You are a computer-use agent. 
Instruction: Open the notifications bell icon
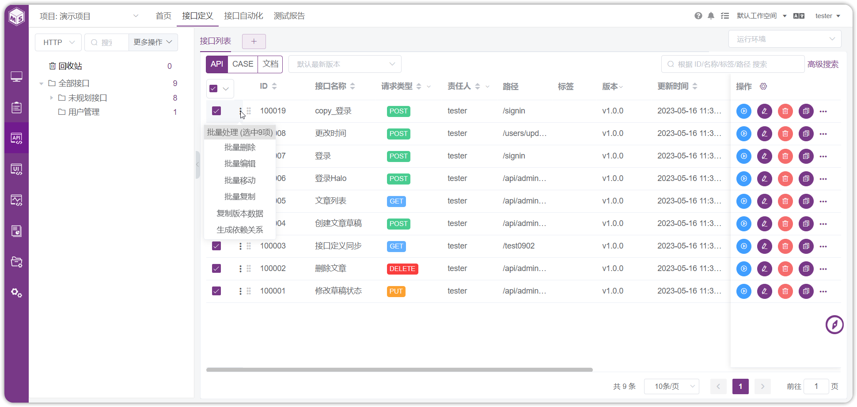(711, 16)
